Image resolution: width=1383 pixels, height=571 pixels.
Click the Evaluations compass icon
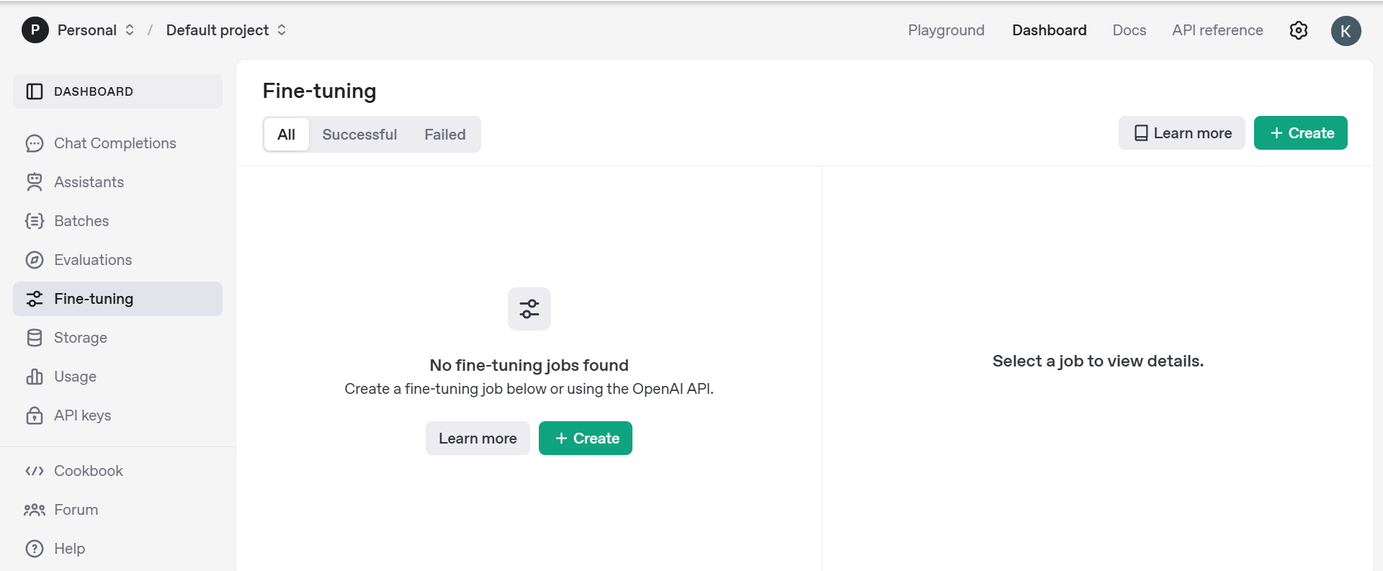(x=34, y=260)
